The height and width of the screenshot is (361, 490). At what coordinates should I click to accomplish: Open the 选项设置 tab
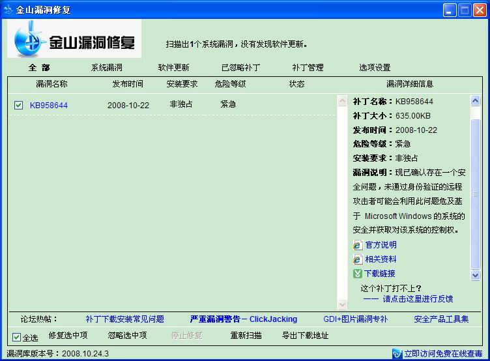coord(375,68)
